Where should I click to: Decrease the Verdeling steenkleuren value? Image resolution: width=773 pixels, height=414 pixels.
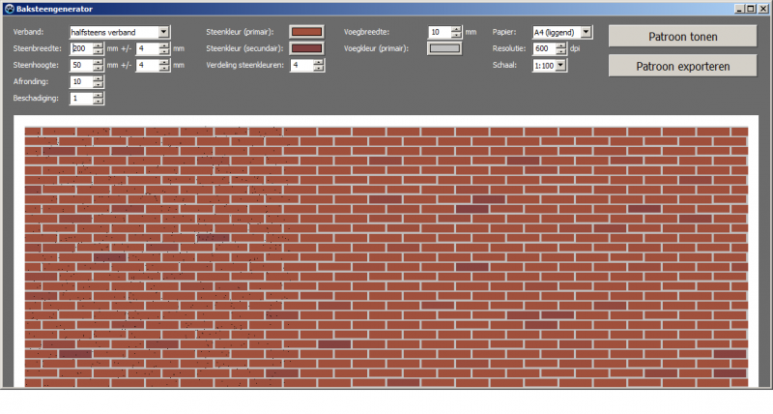click(x=319, y=68)
